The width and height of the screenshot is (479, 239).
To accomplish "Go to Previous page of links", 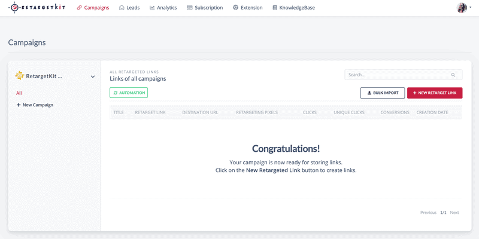I will [428, 213].
